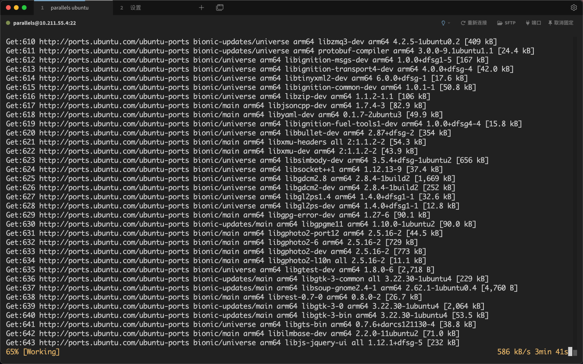
Task: Click 端口 port button
Action: click(x=533, y=23)
